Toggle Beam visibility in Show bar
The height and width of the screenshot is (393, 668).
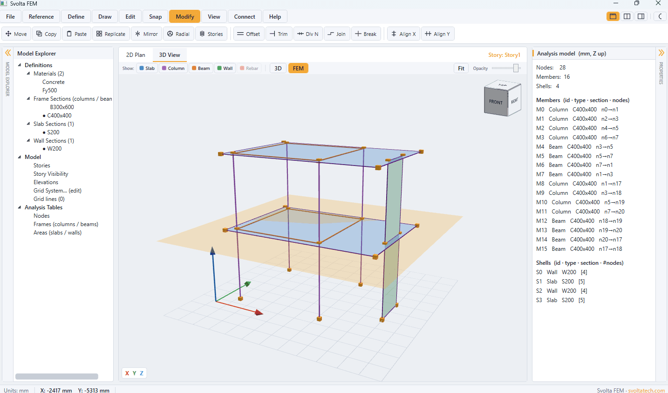[x=201, y=68]
